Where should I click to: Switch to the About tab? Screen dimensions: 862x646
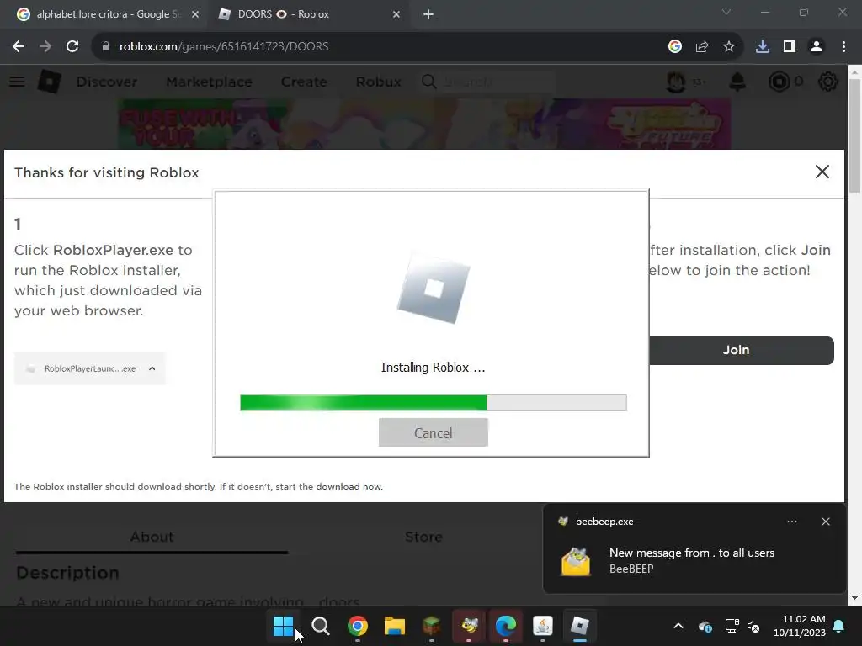152,537
